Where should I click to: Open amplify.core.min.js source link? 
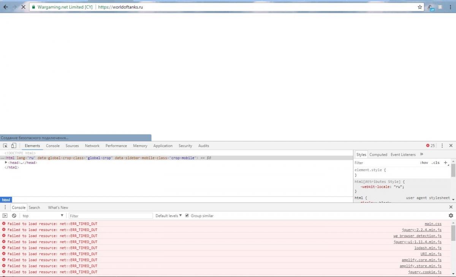point(422,260)
